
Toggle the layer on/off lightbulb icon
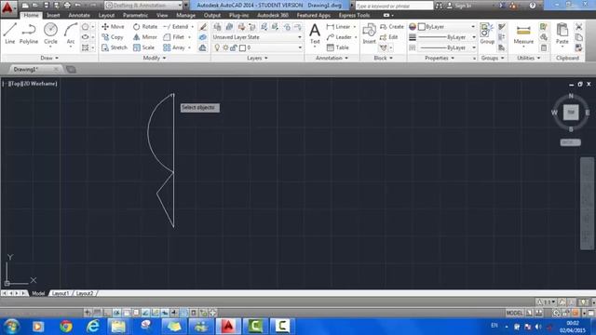pyautogui.click(x=217, y=47)
